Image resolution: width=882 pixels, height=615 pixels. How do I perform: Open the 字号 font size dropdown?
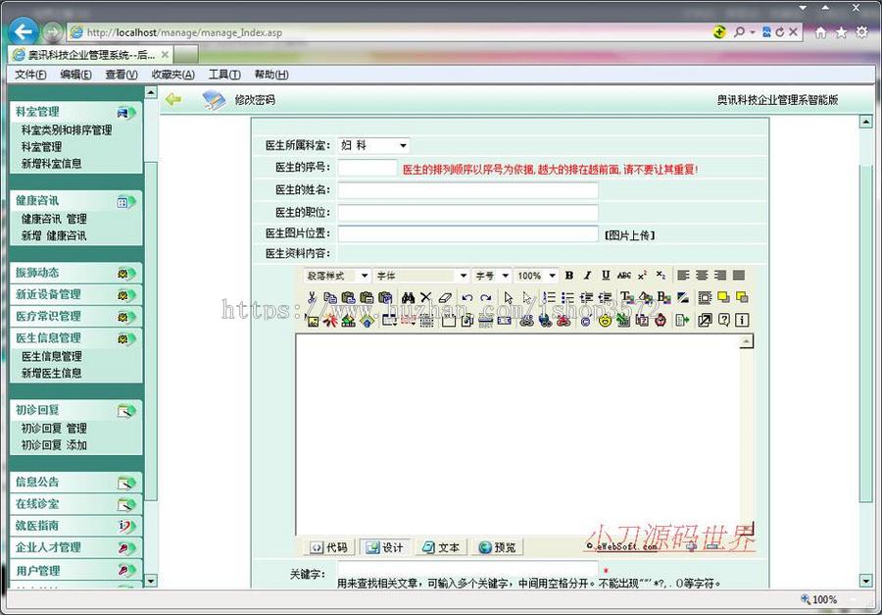click(x=490, y=276)
